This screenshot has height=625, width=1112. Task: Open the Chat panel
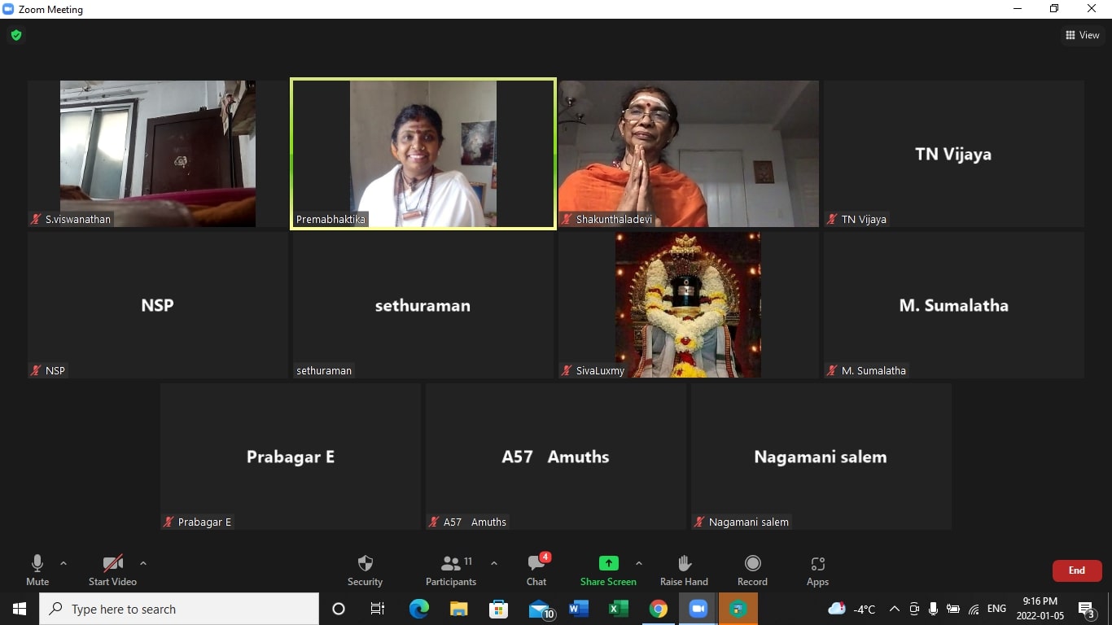(536, 564)
